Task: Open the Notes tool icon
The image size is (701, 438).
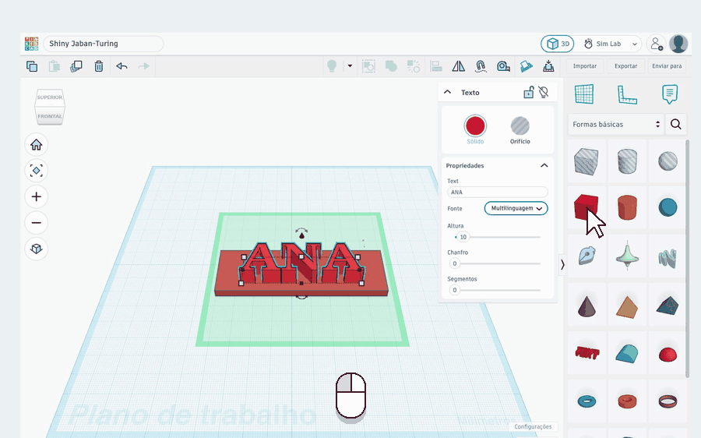Action: 669,94
